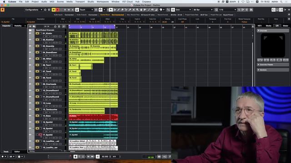This screenshot has height=163, width=291.
Task: Click the transport position slider
Action: pos(59,157)
